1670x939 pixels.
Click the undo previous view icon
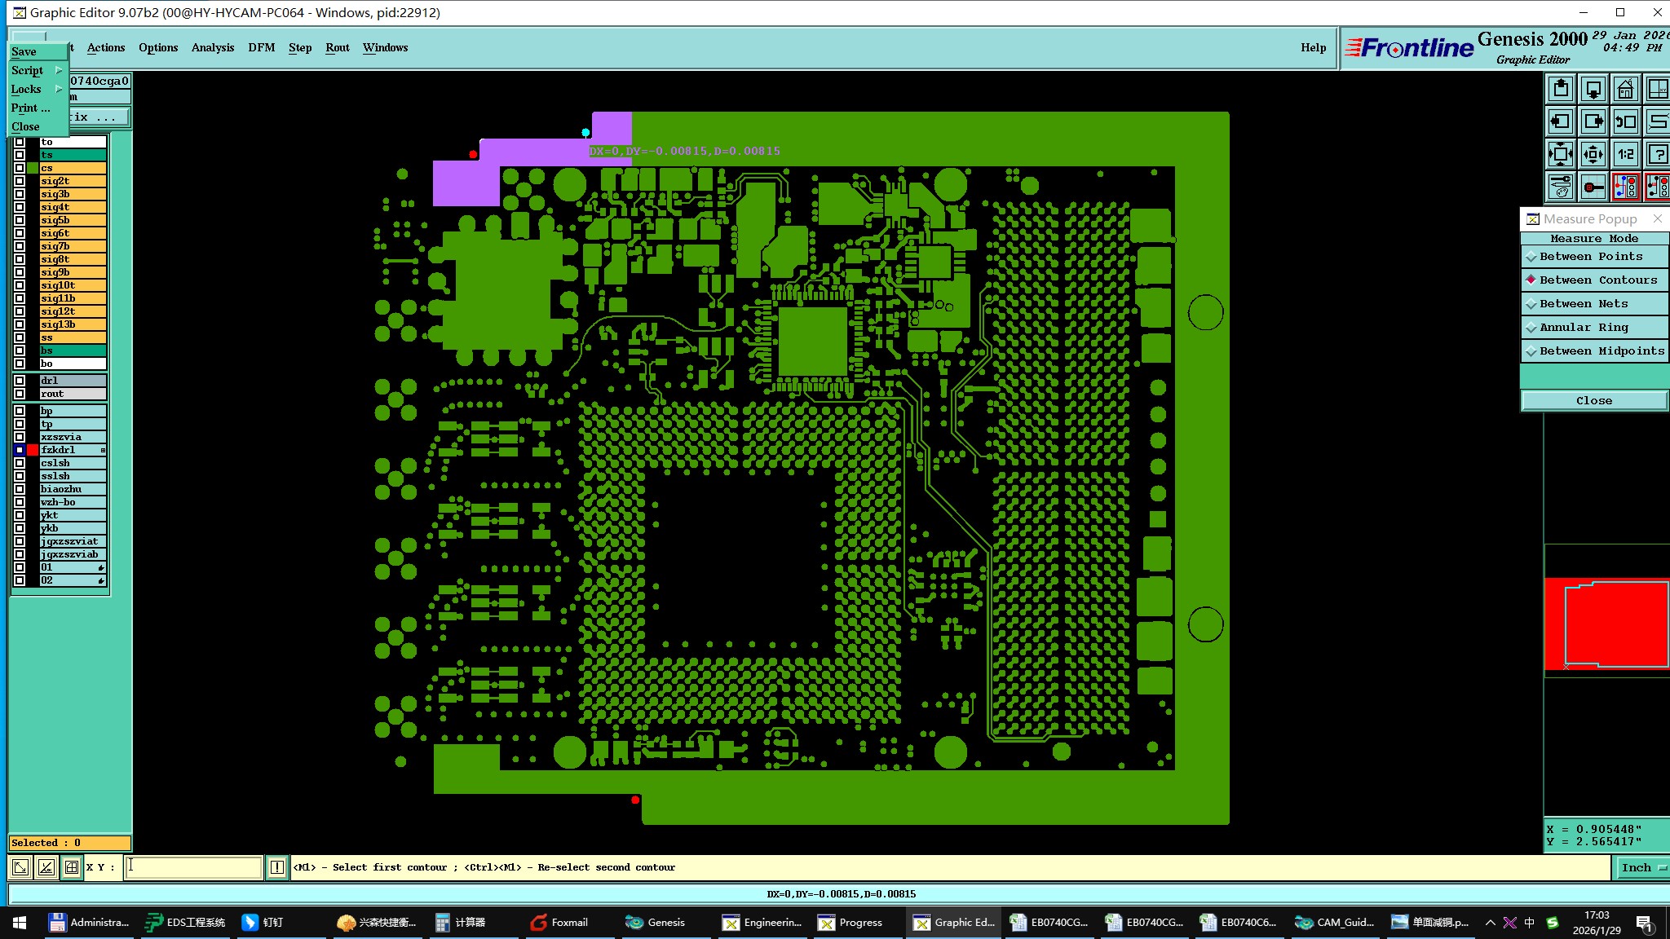pyautogui.click(x=1625, y=121)
